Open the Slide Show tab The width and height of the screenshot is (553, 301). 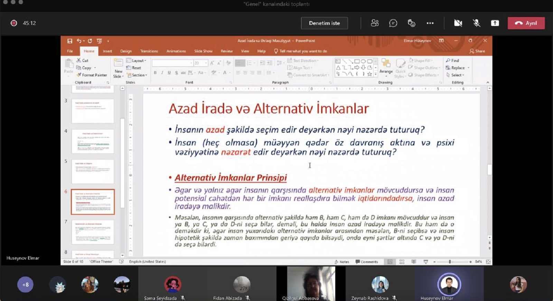(203, 51)
